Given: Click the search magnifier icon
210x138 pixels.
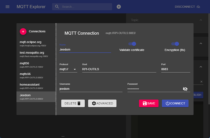Looking at the screenshot, I should click(x=57, y=7).
